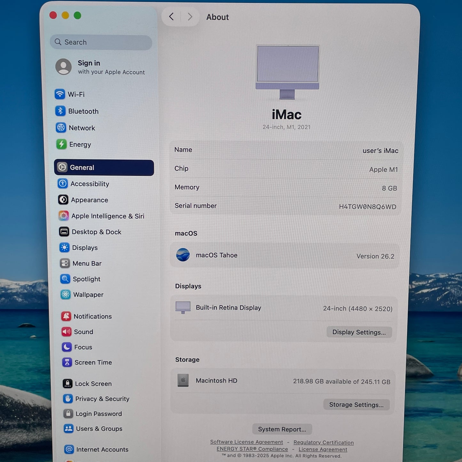The width and height of the screenshot is (462, 462).
Task: Open Bluetooth settings icon
Action: tap(60, 111)
